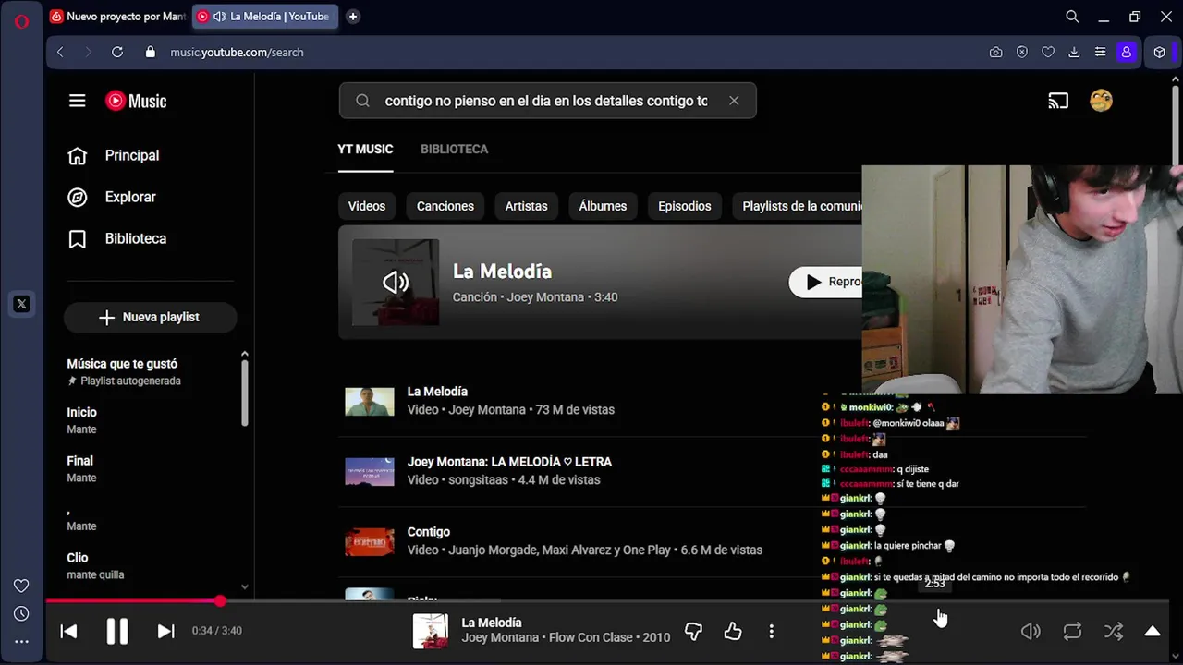Open the browser tab search icon
The width and height of the screenshot is (1183, 665).
pos(1072,17)
